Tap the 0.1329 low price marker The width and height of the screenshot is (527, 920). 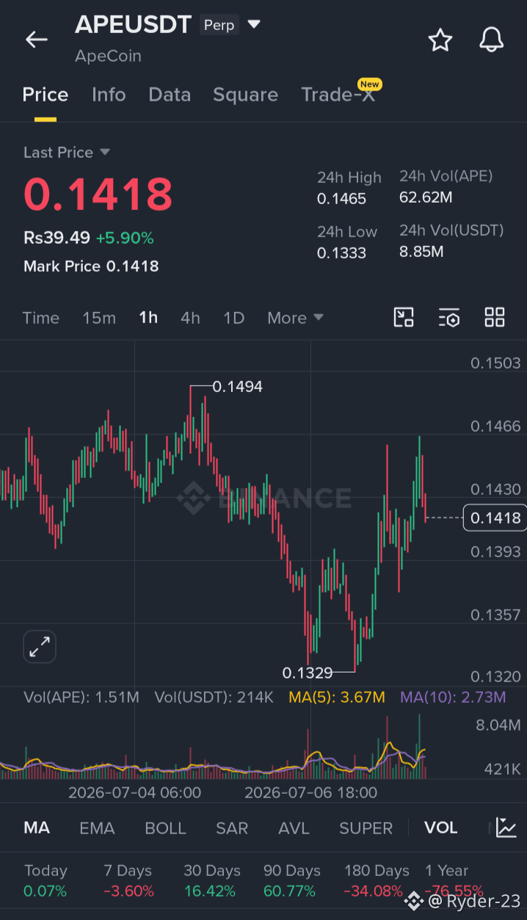tap(308, 672)
